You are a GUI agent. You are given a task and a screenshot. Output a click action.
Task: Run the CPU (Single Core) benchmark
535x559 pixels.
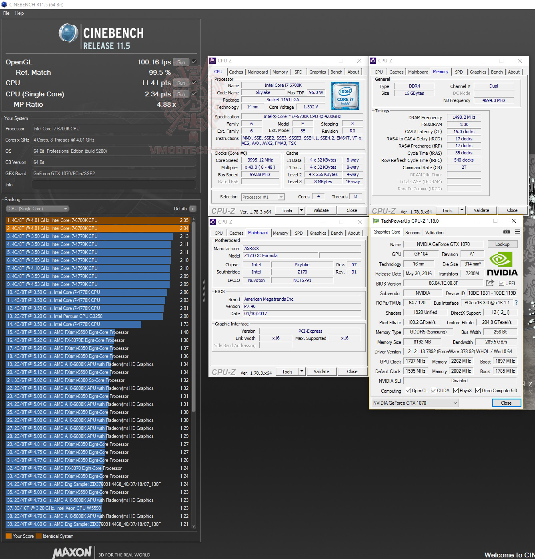181,94
